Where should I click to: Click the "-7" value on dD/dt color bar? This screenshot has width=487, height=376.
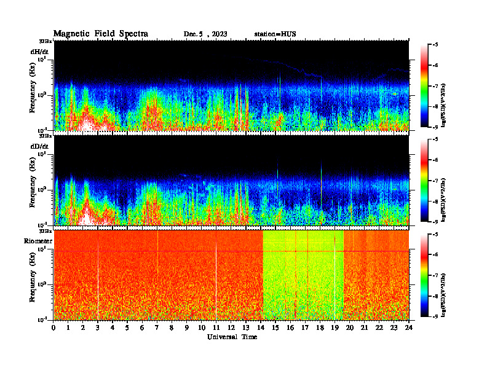point(435,181)
